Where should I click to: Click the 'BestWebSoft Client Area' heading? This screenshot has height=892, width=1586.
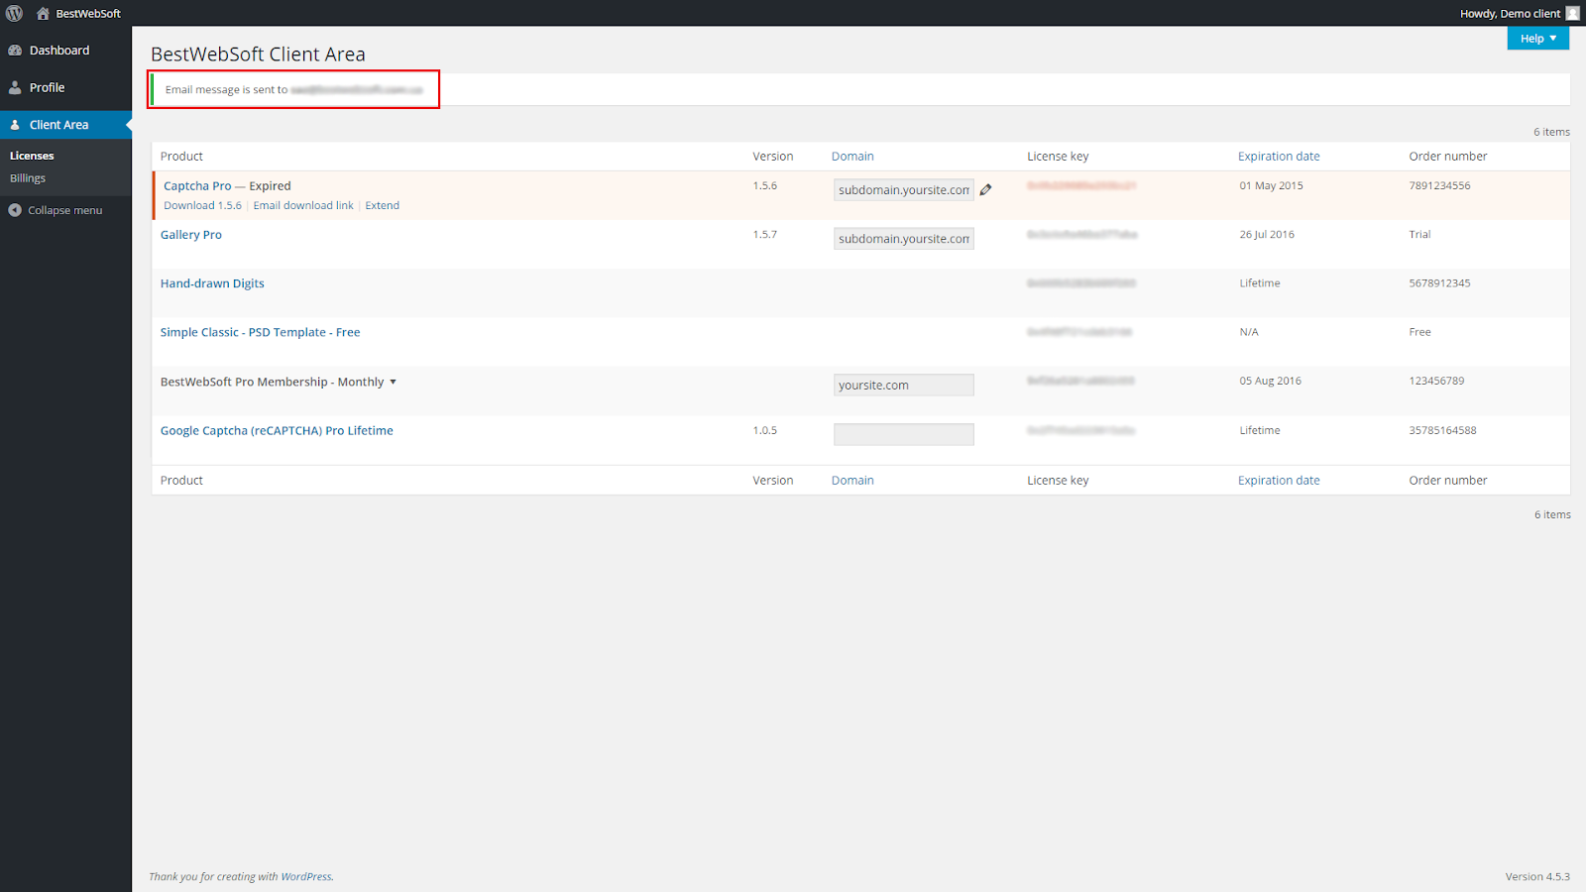click(x=258, y=55)
